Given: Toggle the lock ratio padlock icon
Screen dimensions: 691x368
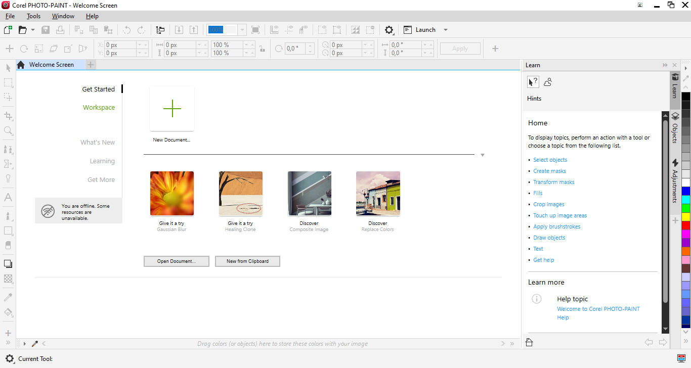Looking at the screenshot, I should pos(262,49).
